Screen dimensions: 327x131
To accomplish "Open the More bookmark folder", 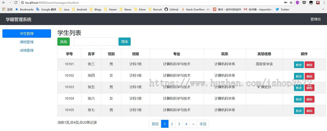I will (x=140, y=9).
